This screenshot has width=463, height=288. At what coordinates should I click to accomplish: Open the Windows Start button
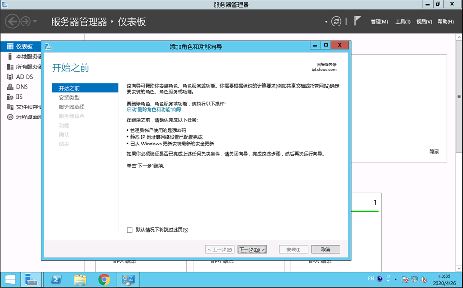pyautogui.click(x=10, y=279)
